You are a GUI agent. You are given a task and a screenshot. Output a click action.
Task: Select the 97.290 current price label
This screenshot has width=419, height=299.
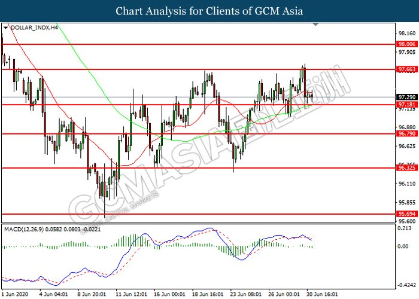coord(406,97)
